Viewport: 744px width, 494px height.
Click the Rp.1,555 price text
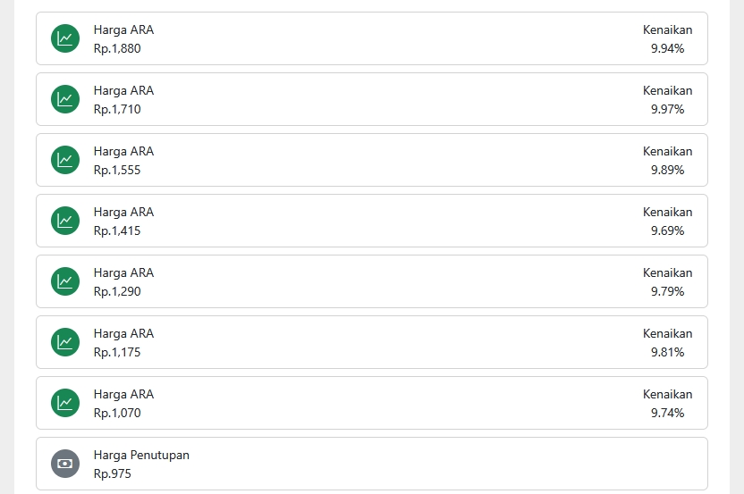point(117,170)
